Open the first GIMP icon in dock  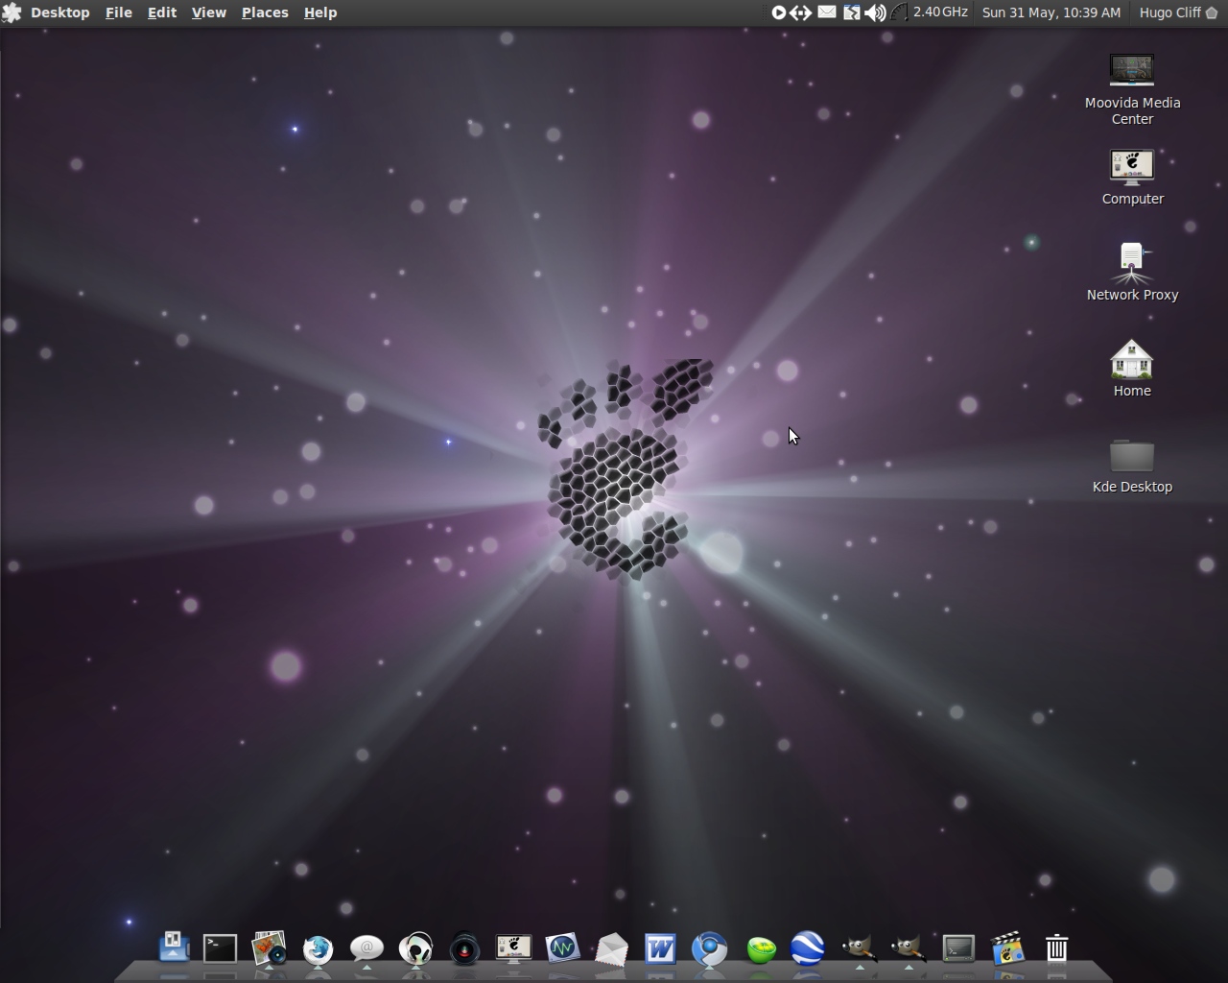[859, 948]
